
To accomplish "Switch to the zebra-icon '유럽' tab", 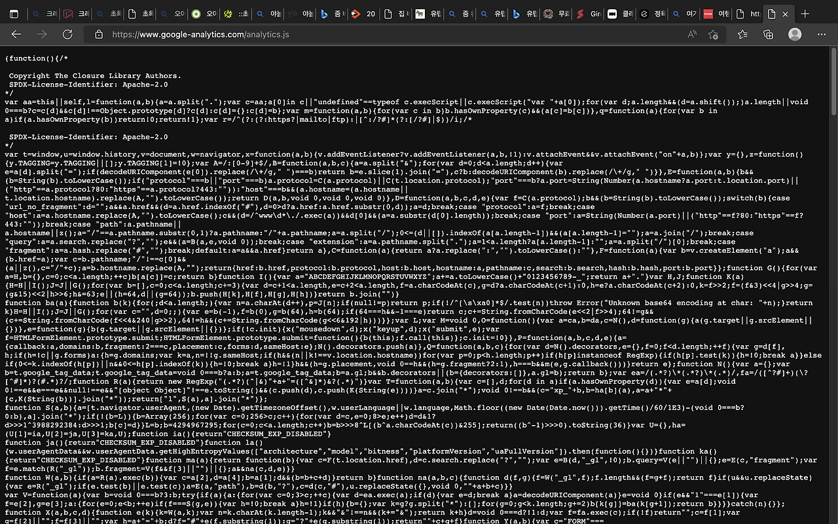I will click(428, 14).
